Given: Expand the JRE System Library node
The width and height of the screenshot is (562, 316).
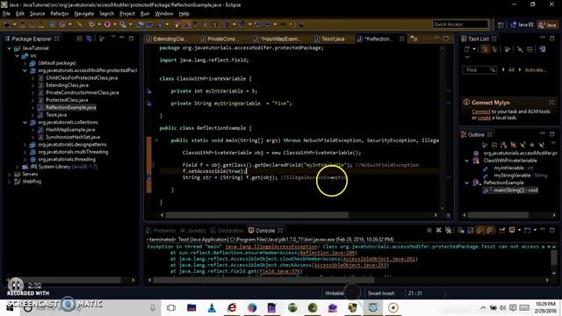Looking at the screenshot, I should [x=17, y=167].
